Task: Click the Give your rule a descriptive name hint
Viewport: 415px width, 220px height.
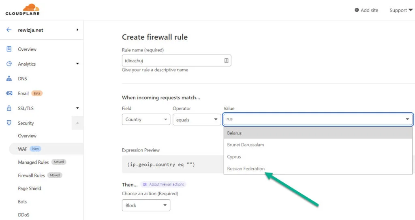Action: [x=155, y=70]
